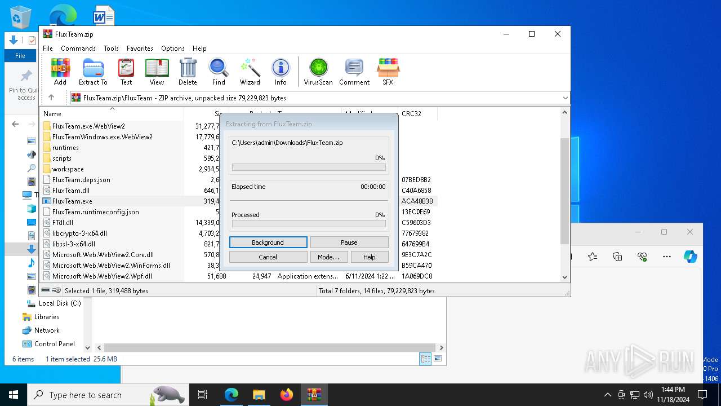
Task: Click the file extraction progress bar
Action: click(x=309, y=167)
